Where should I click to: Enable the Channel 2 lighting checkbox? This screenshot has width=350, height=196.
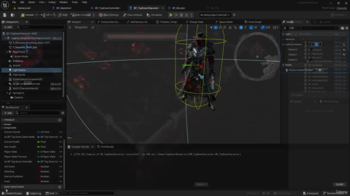[311, 60]
